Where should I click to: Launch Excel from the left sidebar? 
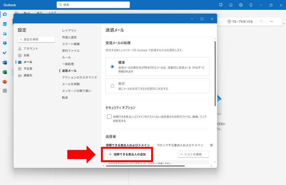click(5, 72)
